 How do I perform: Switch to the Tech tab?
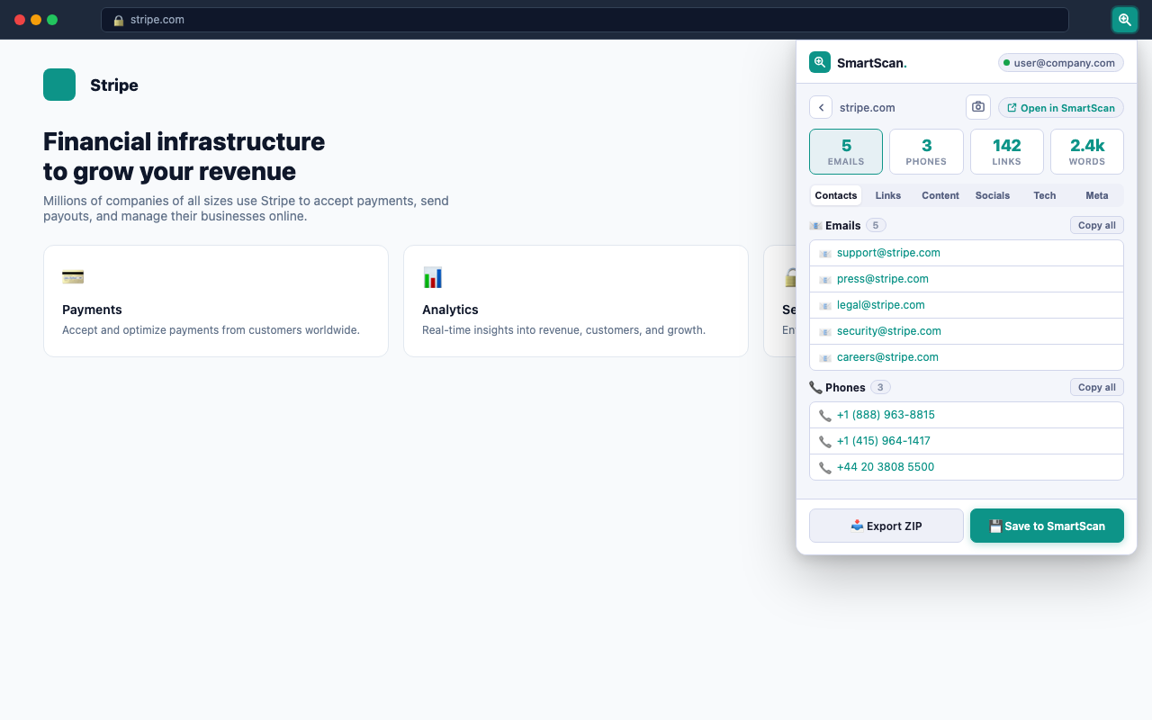[1045, 195]
